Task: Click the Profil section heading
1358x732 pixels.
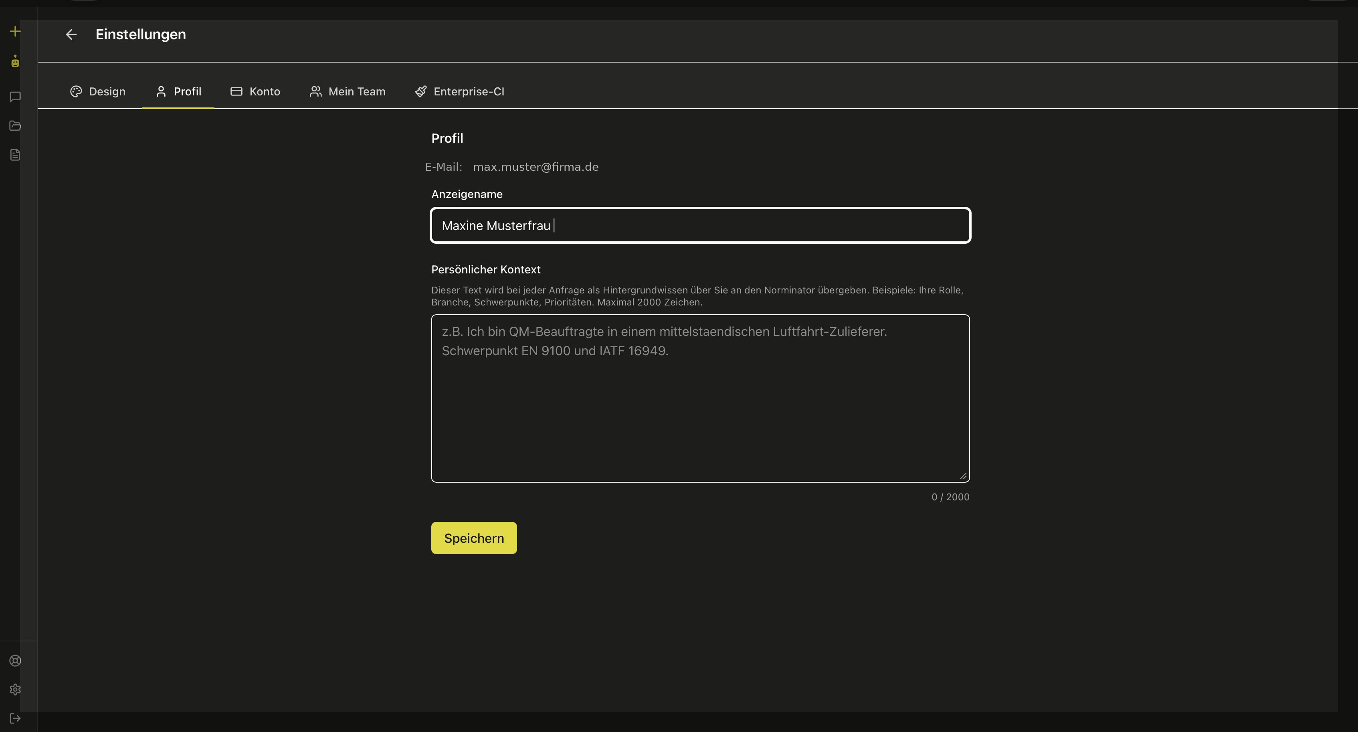Action: pyautogui.click(x=447, y=138)
